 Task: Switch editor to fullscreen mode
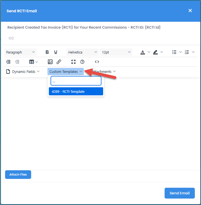74,62
